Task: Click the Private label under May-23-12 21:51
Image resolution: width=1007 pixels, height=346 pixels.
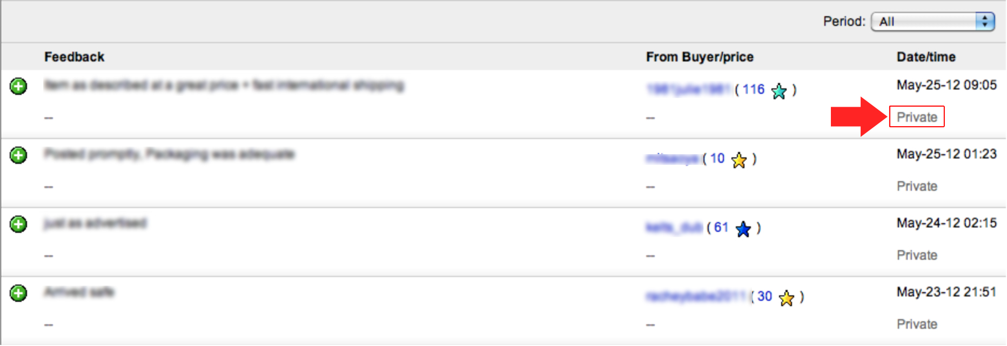Action: coord(917,324)
